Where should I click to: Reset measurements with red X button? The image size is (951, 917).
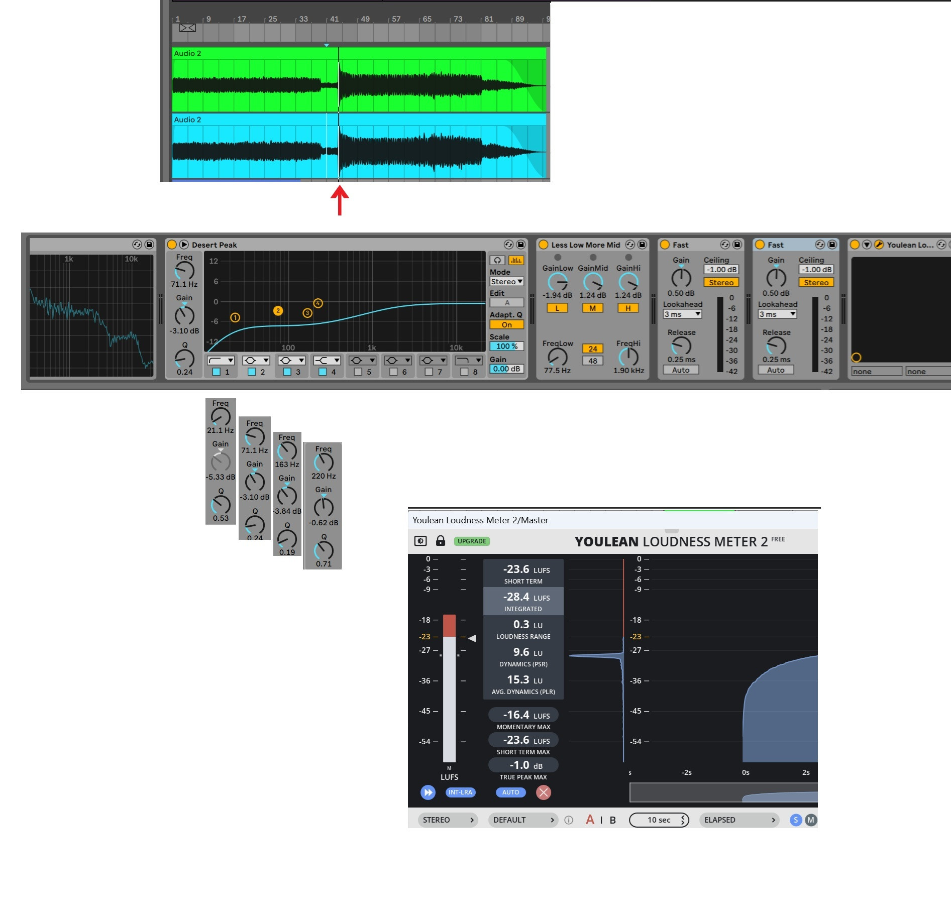coord(544,792)
